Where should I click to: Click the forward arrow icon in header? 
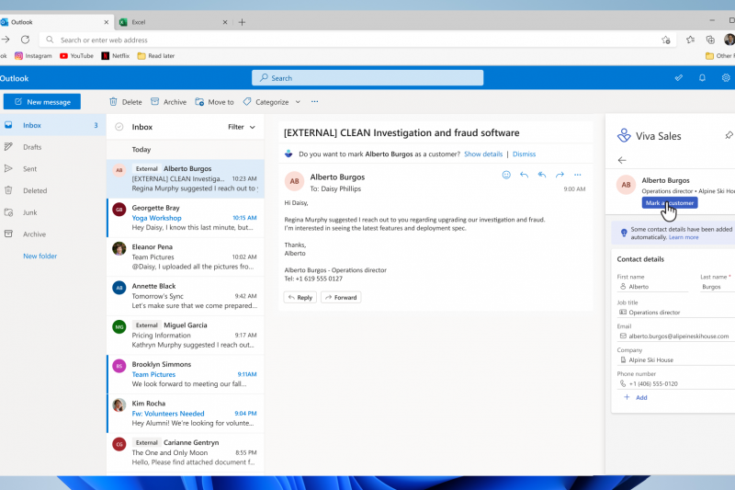click(x=560, y=175)
